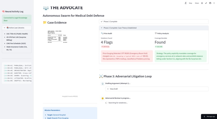Click the CRITICAL delta badge
The width and height of the screenshot is (217, 119).
coord(105,47)
